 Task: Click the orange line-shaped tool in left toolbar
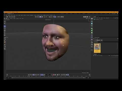pyautogui.click(x=5, y=44)
